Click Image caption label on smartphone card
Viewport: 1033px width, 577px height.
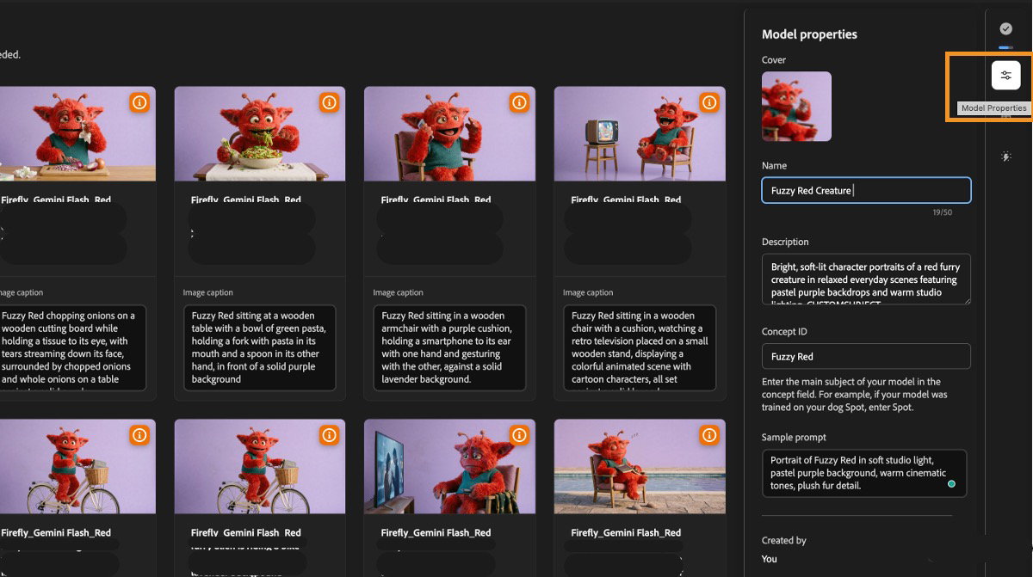pos(398,292)
